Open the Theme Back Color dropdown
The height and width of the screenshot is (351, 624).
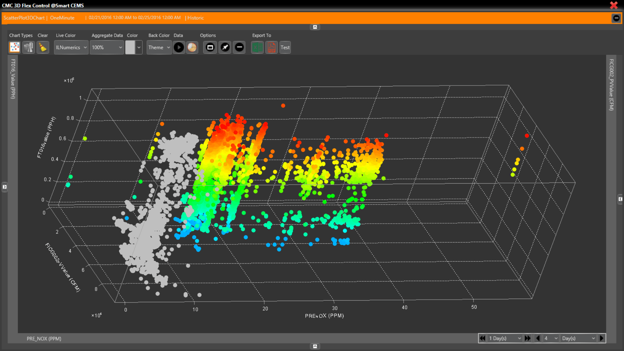click(159, 47)
